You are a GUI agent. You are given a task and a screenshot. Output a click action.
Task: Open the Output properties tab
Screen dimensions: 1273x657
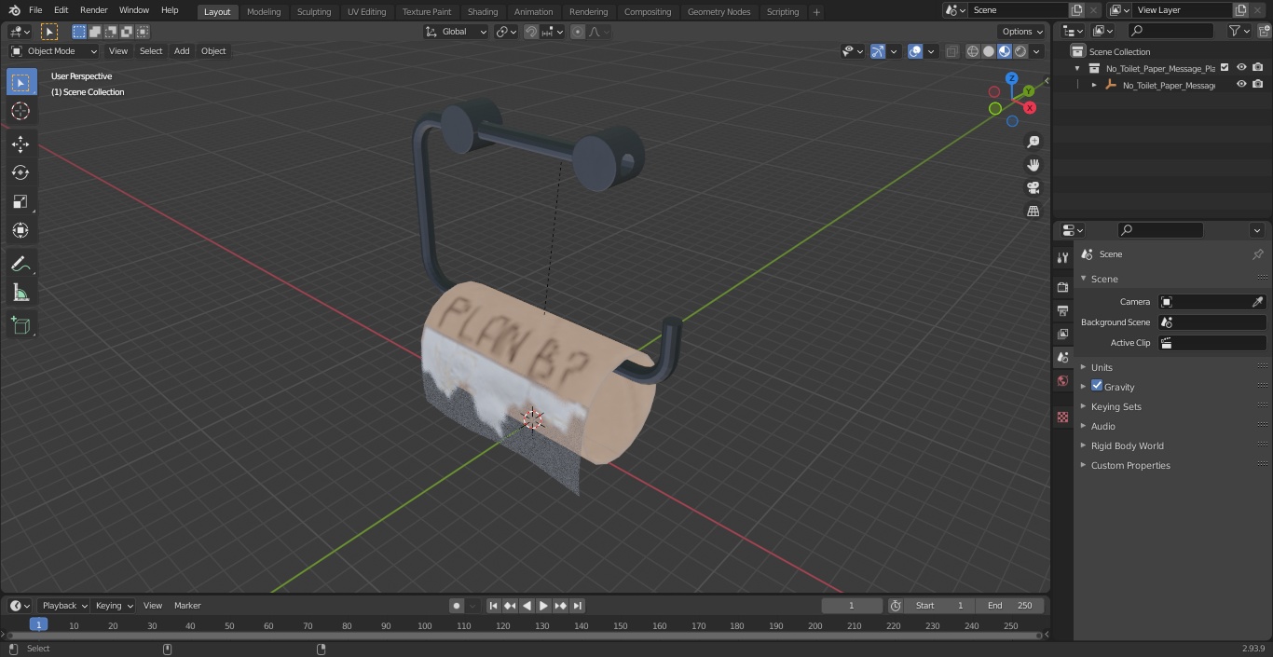[x=1062, y=310]
